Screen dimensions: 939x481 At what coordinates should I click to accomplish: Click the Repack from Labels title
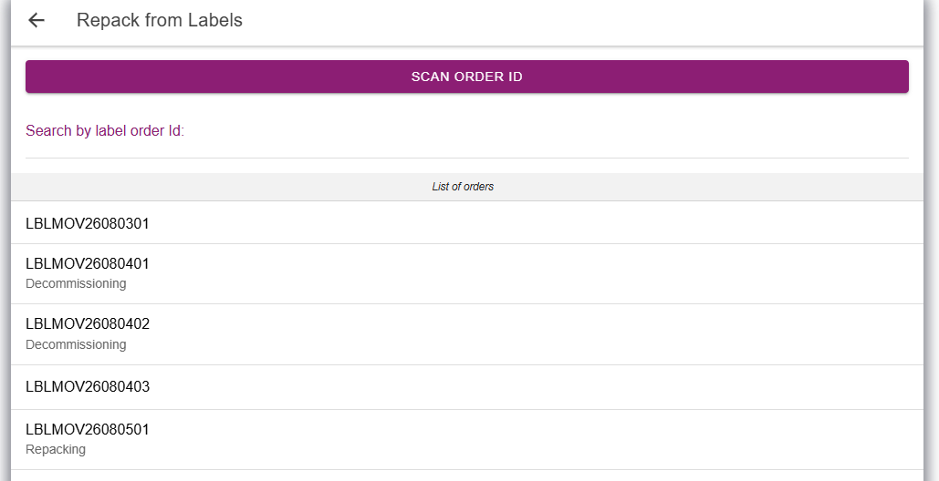(160, 20)
